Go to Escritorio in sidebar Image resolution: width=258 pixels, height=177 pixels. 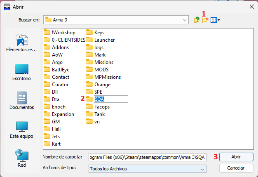click(21, 72)
